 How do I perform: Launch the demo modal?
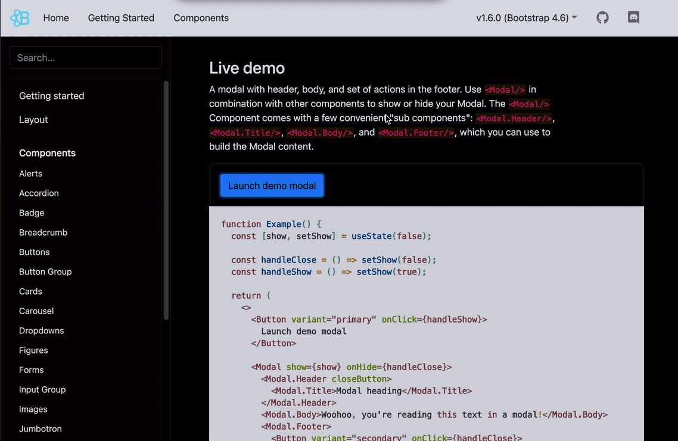(x=272, y=186)
